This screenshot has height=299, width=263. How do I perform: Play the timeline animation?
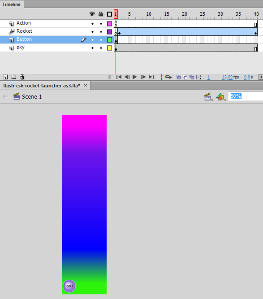pyautogui.click(x=135, y=77)
